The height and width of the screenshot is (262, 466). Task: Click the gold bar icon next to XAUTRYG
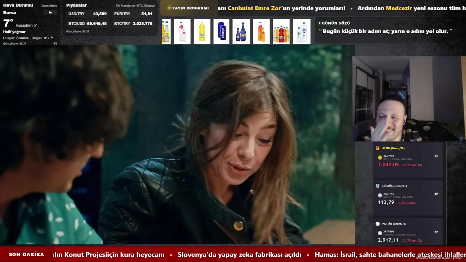point(380,158)
